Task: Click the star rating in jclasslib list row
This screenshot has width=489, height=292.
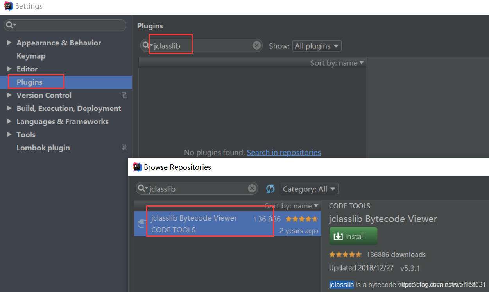Action: click(302, 219)
